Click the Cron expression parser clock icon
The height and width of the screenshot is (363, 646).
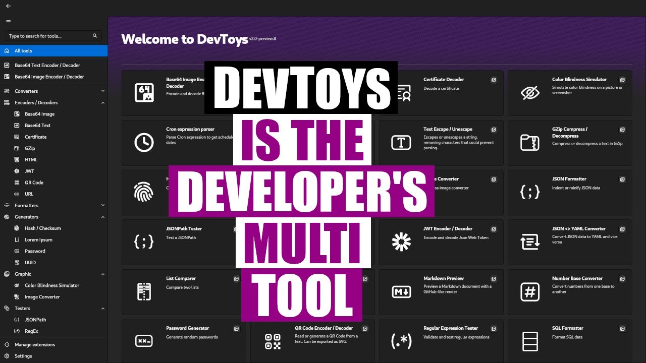[x=144, y=143]
